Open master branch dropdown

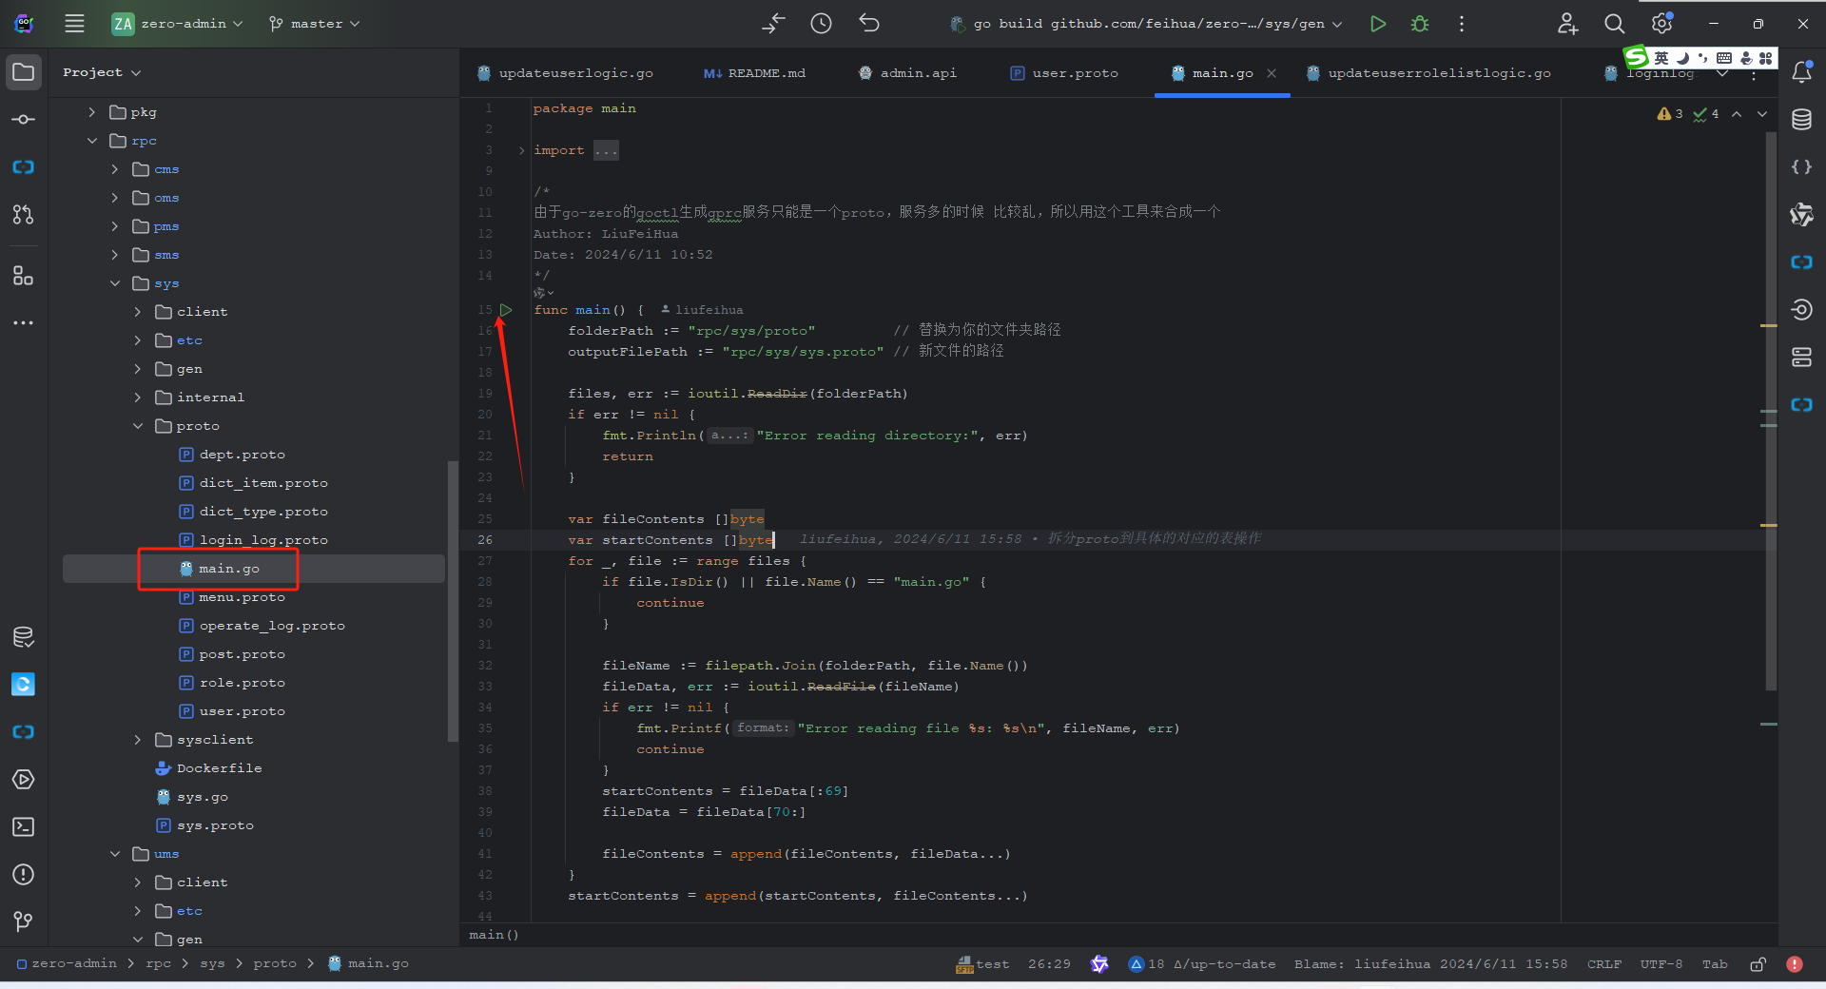point(315,24)
